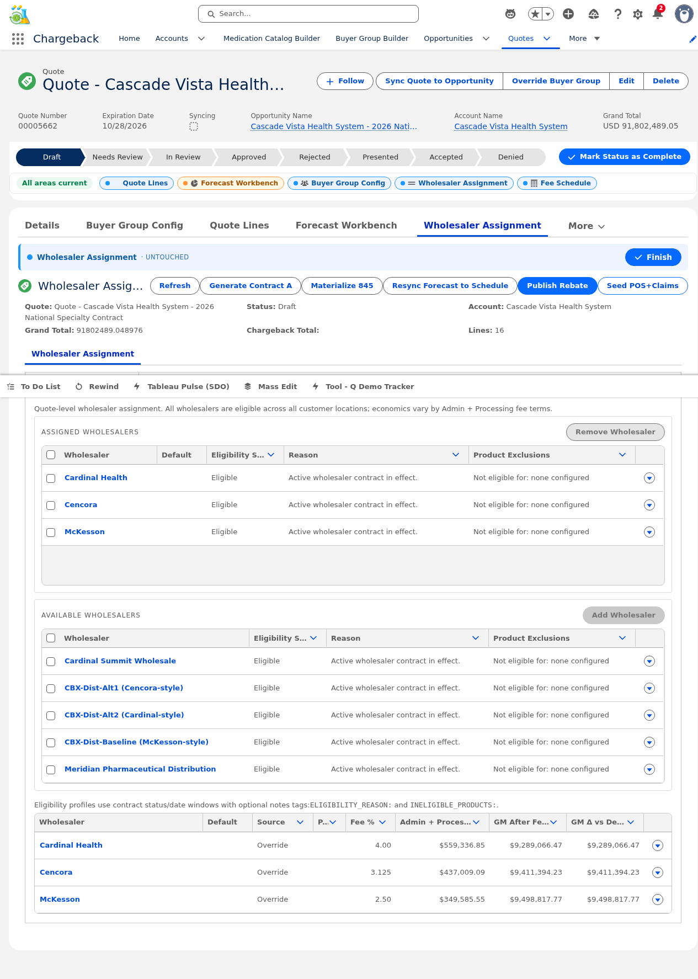Open To Do List utility item
Image resolution: width=698 pixels, height=979 pixels.
34,387
